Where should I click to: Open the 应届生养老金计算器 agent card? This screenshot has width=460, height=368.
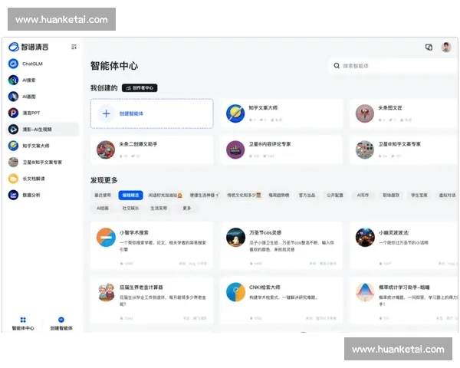152,300
